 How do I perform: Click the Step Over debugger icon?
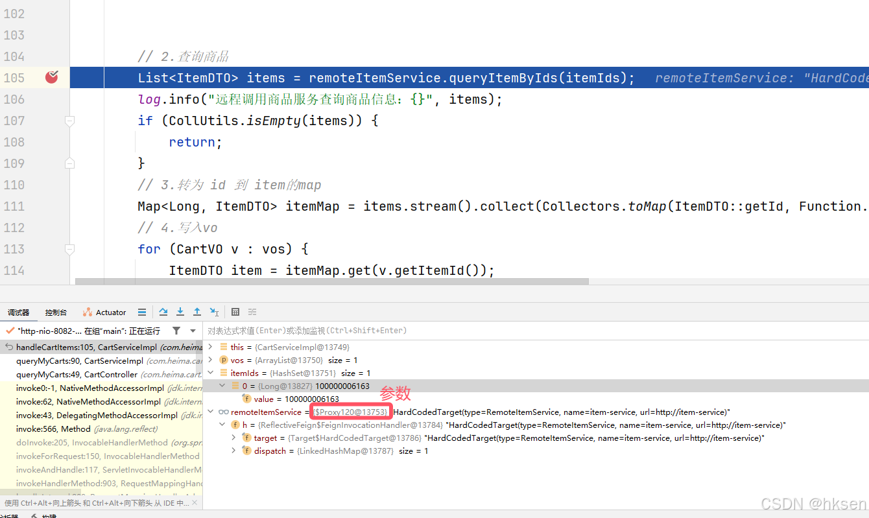click(x=163, y=312)
